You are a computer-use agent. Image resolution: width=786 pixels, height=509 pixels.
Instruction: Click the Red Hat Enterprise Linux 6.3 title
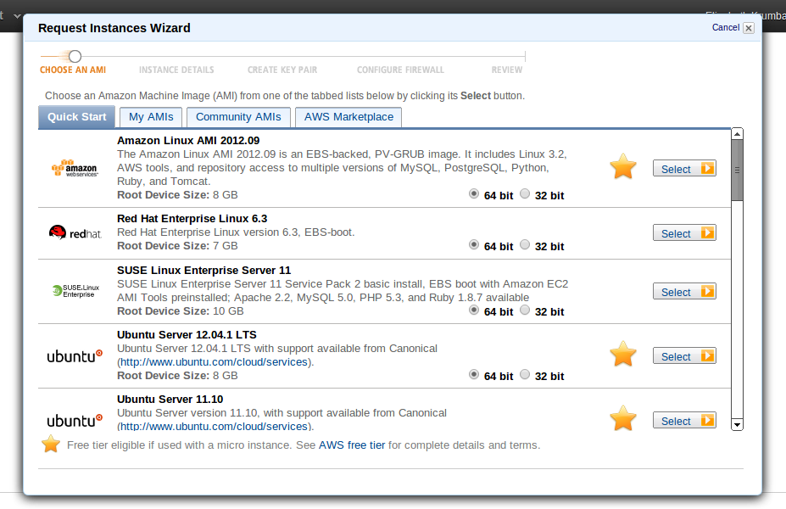[x=192, y=219]
